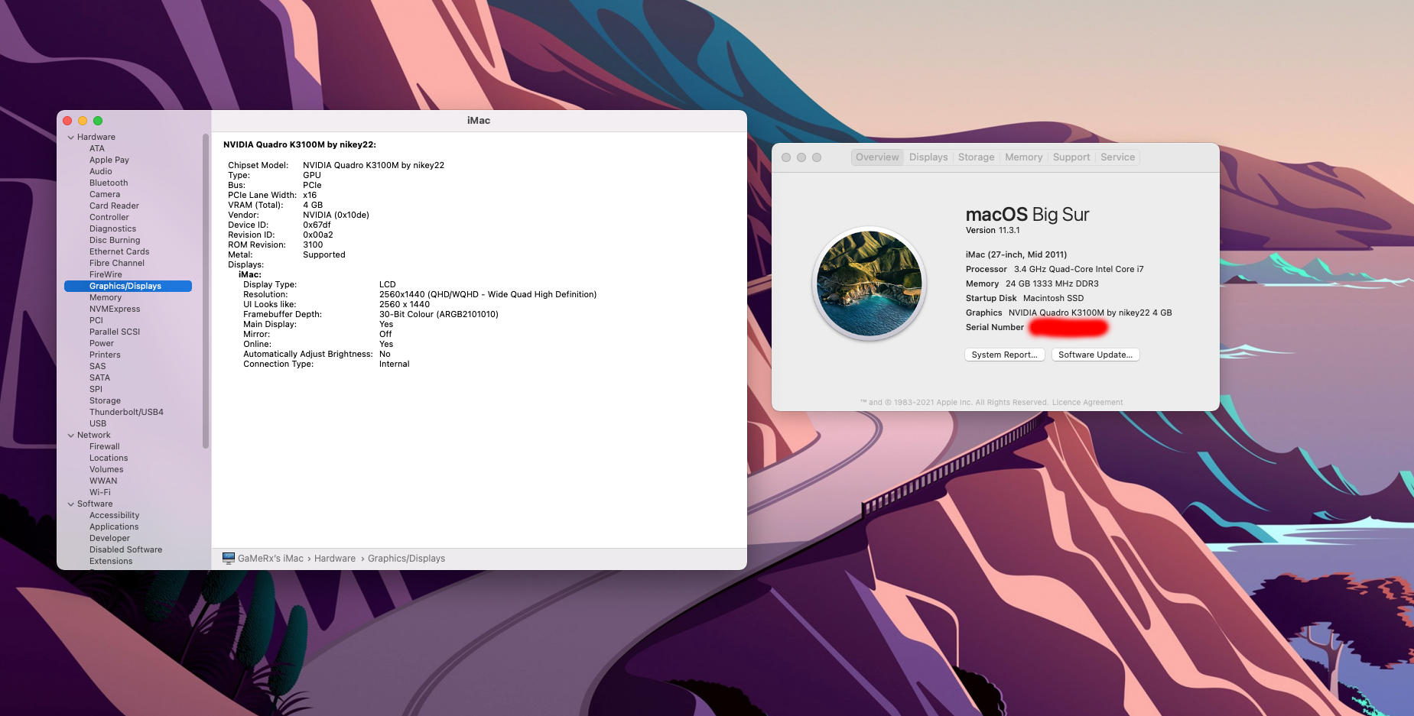Select Wi-Fi under Network
The height and width of the screenshot is (716, 1414).
[x=100, y=493]
